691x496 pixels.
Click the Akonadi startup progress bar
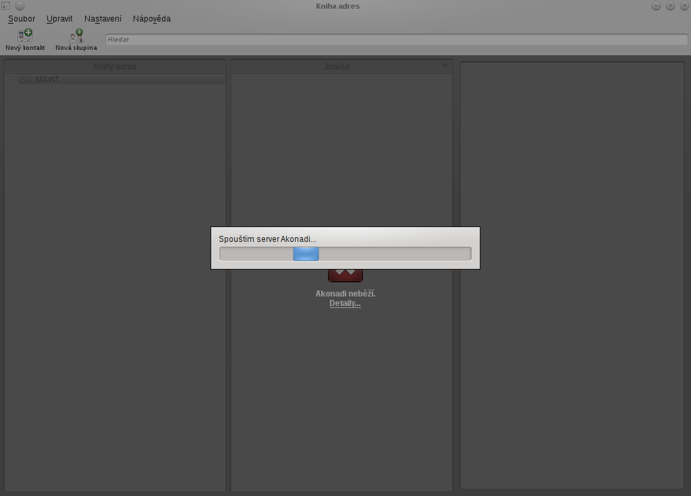[x=345, y=253]
